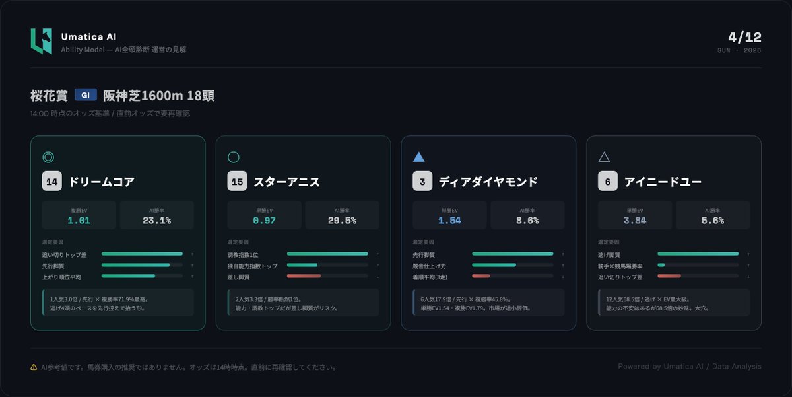Click the double-circle mark on the ドリームコア card

click(48, 157)
